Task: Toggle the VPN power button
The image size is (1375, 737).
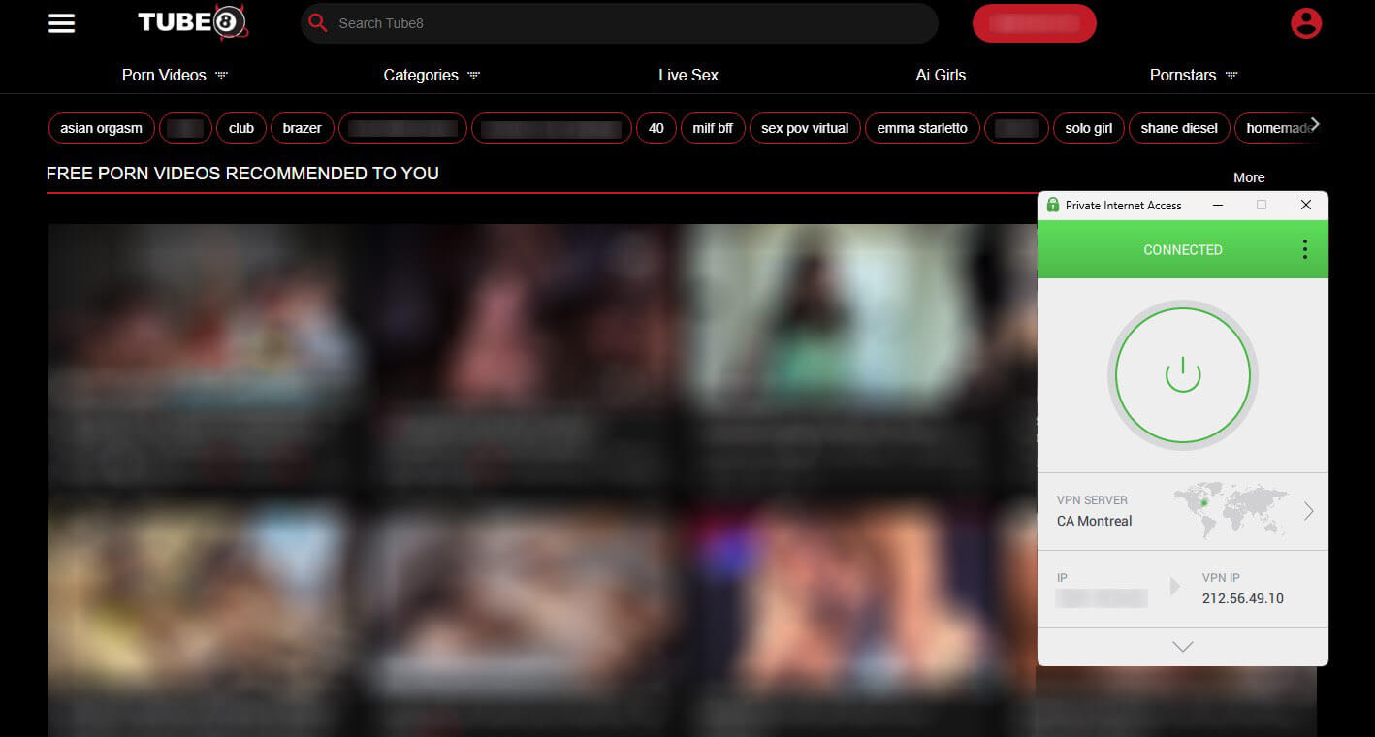Action: pyautogui.click(x=1182, y=375)
